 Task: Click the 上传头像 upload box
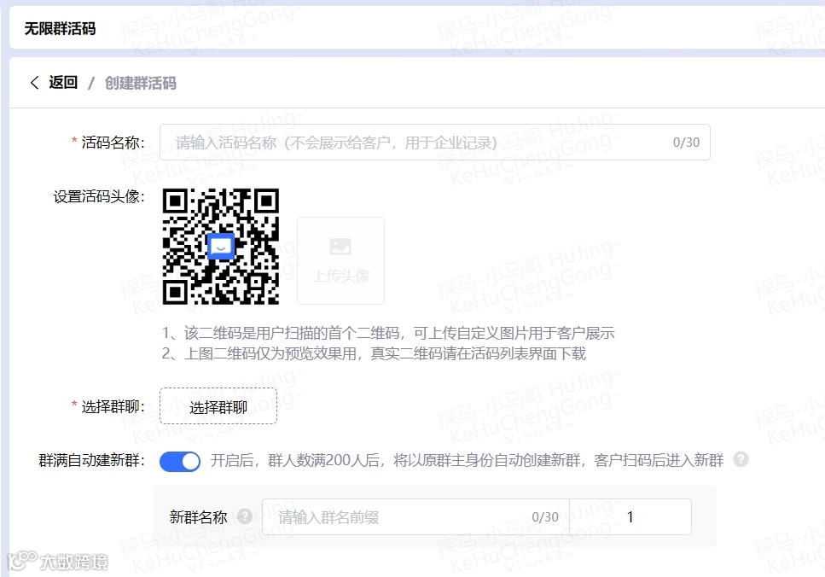(x=341, y=260)
